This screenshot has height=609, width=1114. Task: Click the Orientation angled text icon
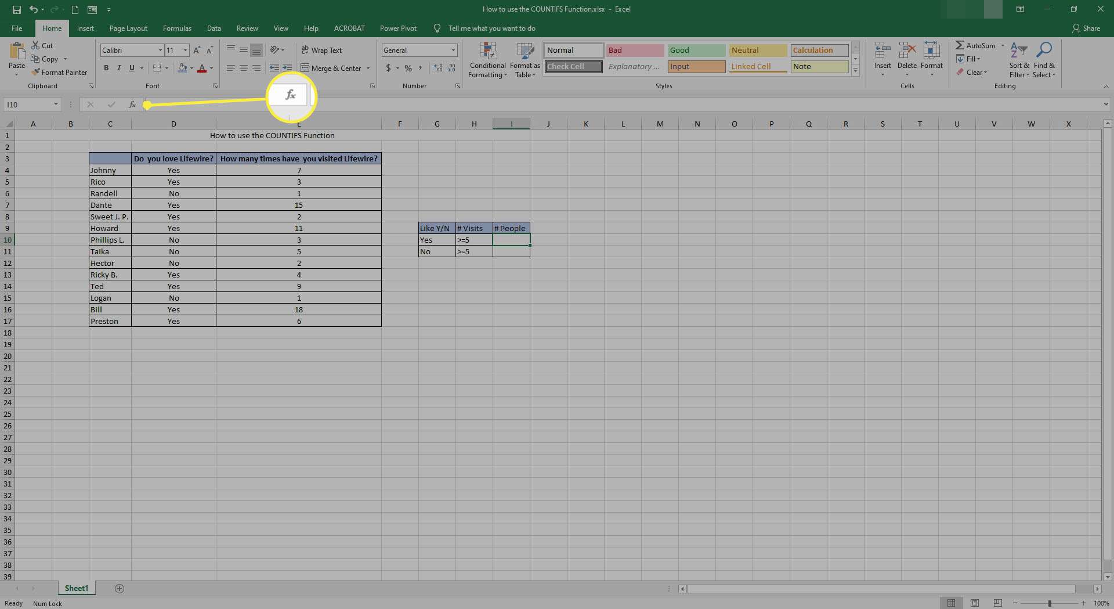click(x=274, y=51)
